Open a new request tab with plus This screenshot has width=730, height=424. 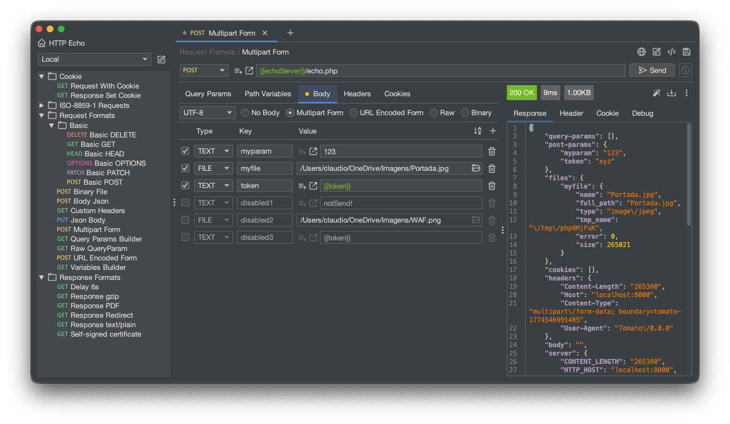point(290,33)
